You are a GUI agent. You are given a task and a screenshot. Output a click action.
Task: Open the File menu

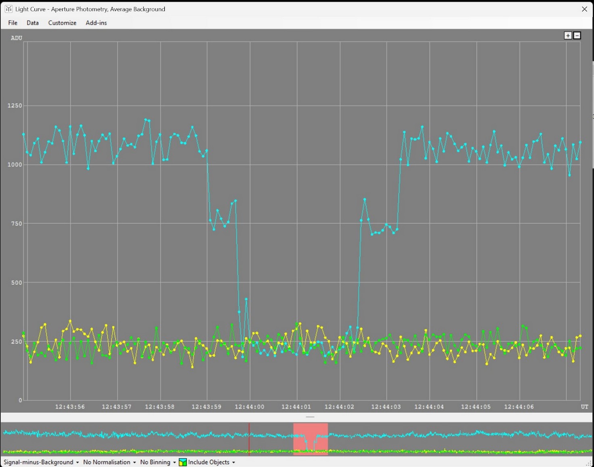click(13, 23)
